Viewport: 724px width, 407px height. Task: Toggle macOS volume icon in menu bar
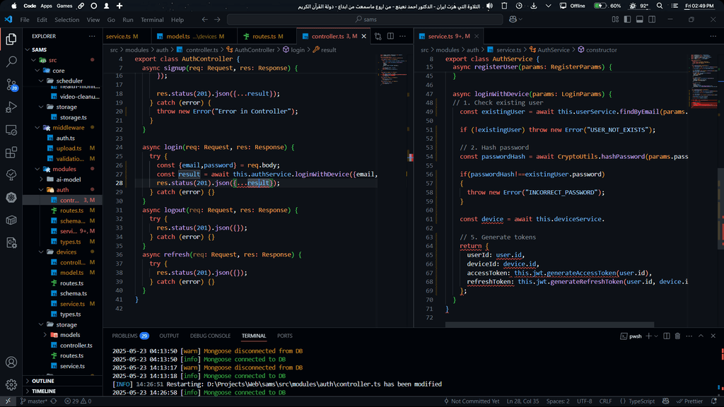pos(489,6)
